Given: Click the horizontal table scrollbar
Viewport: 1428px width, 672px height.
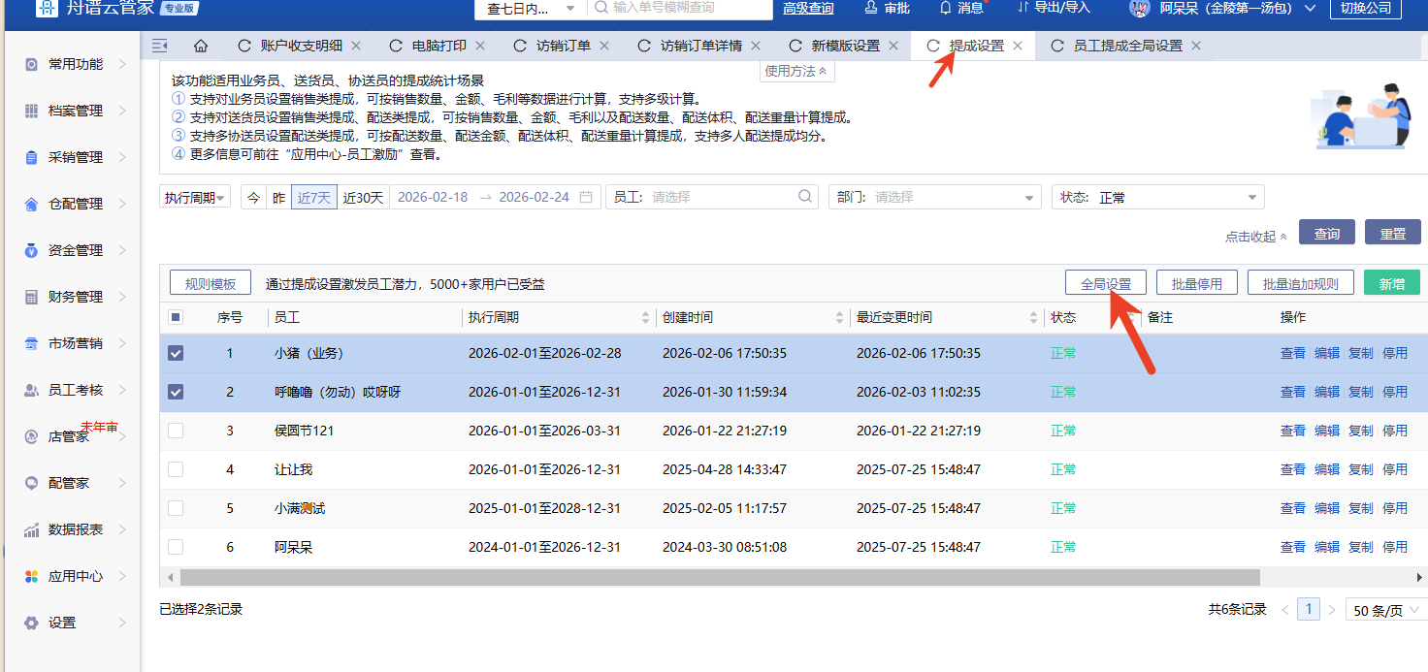Looking at the screenshot, I should click(x=718, y=578).
